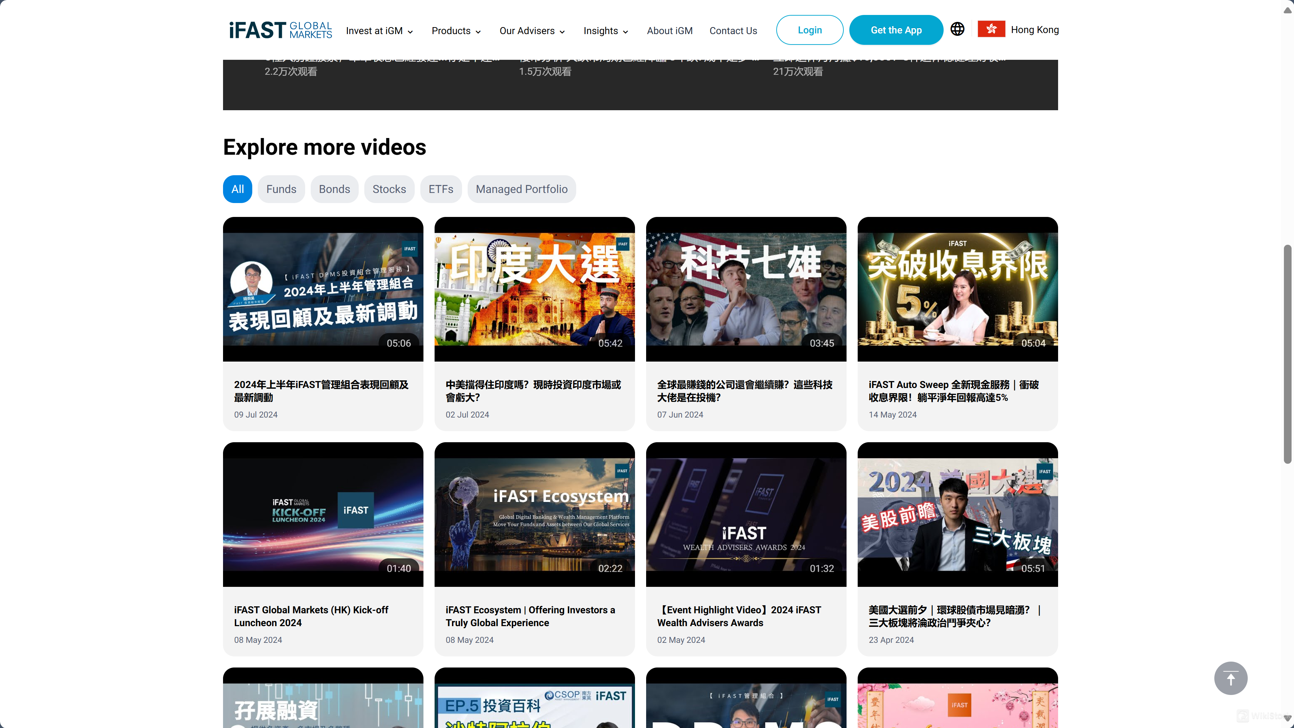Image resolution: width=1294 pixels, height=728 pixels.
Task: Filter videos by Bonds
Action: pyautogui.click(x=334, y=189)
